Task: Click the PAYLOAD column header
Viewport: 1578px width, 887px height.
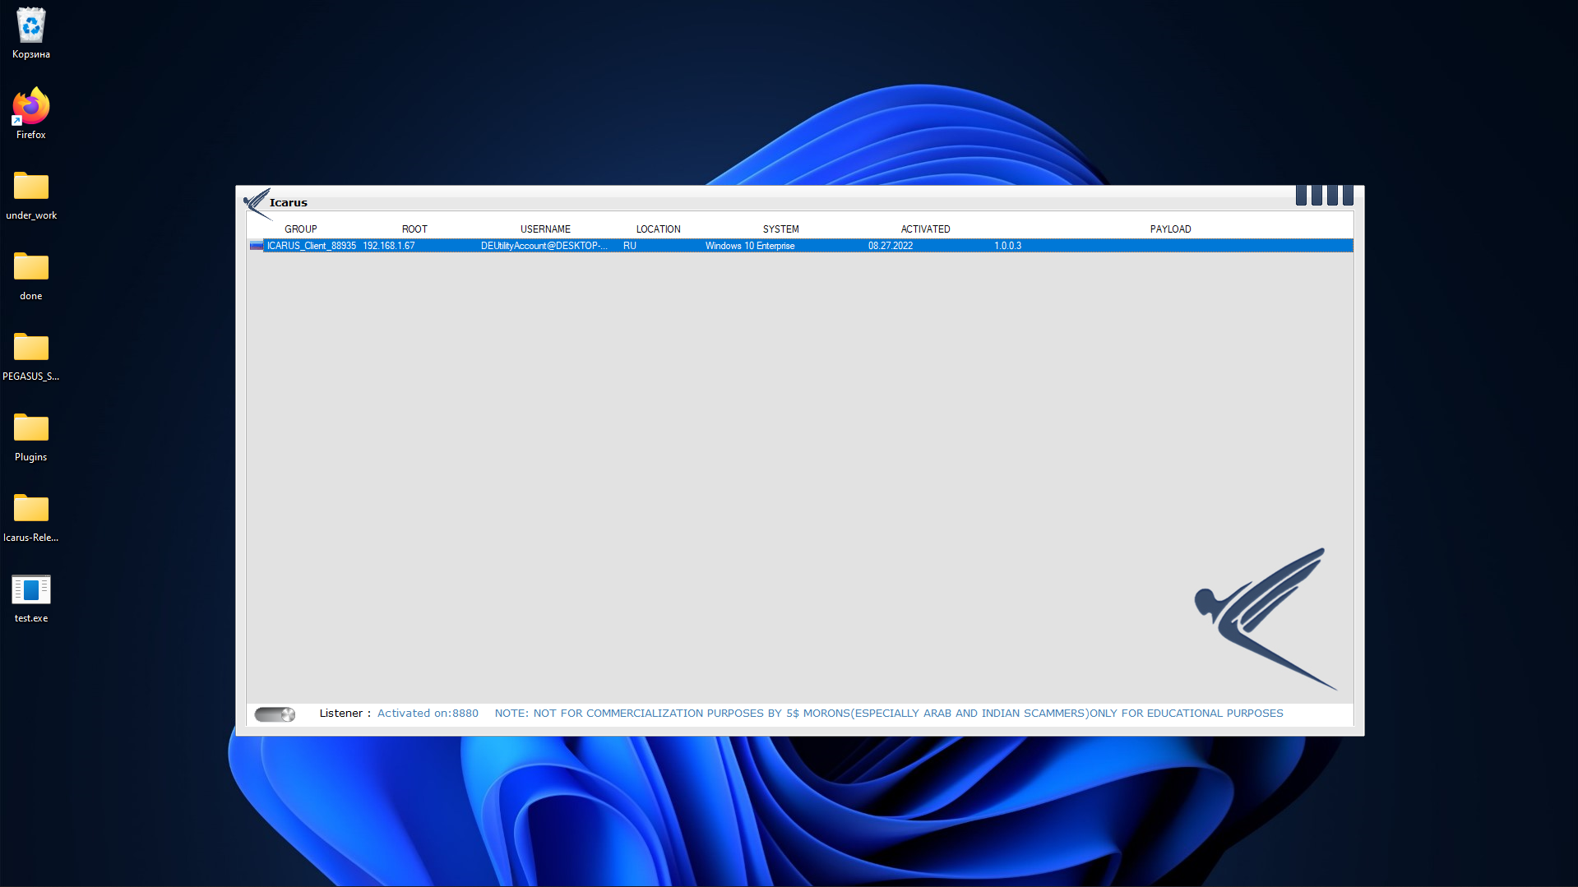Action: coord(1170,229)
